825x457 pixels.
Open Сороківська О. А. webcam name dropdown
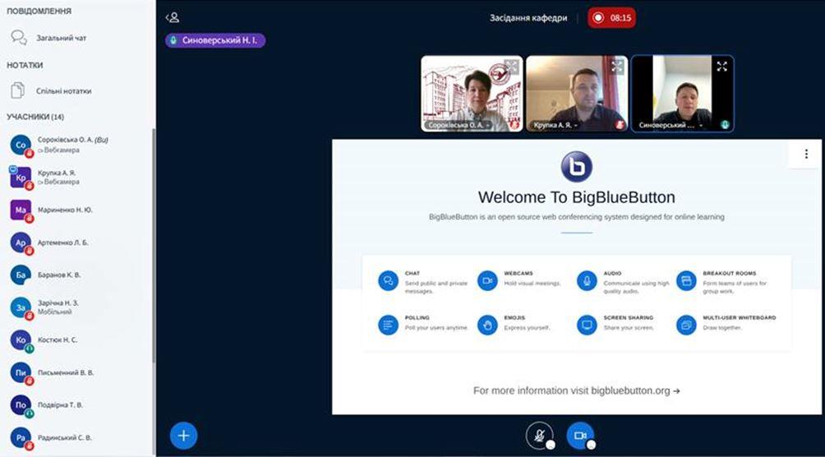(x=459, y=125)
